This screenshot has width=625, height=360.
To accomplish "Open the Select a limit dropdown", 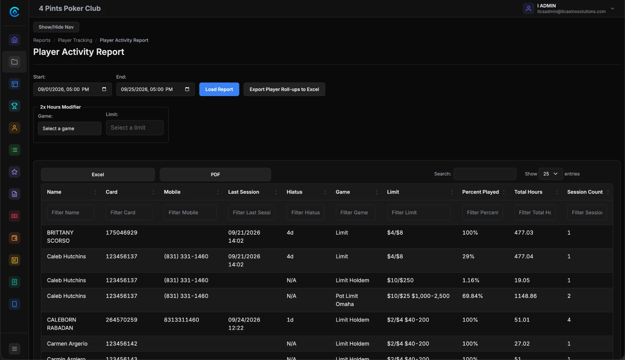I will [x=135, y=128].
